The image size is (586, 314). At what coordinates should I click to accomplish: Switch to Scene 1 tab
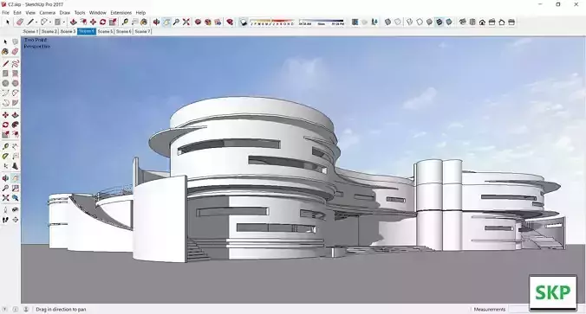click(x=30, y=32)
